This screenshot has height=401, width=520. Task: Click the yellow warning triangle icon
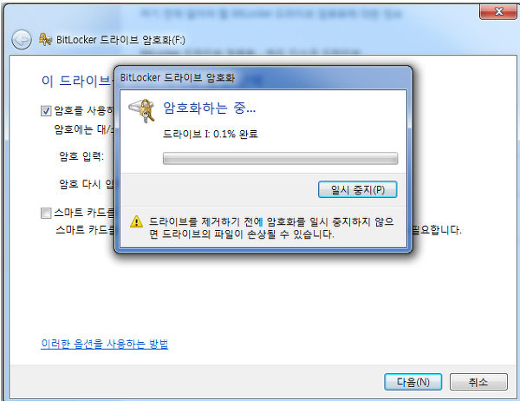point(136,221)
